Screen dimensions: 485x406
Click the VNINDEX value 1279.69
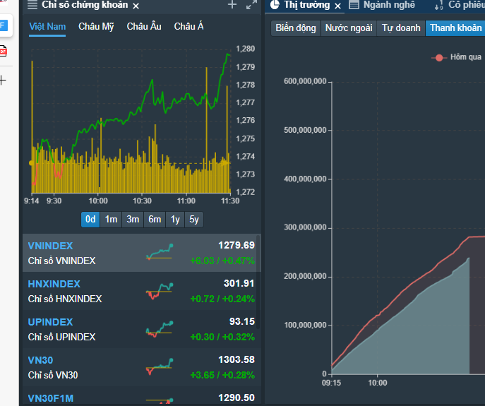tap(236, 246)
